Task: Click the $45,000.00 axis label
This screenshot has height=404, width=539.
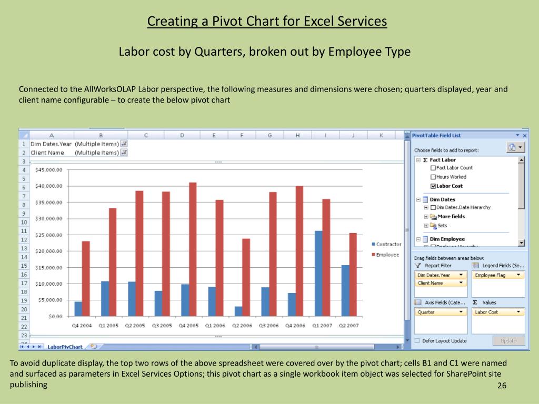Action: 49,170
